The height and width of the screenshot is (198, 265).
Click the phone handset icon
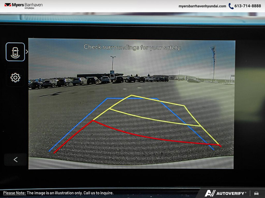tap(231, 6)
